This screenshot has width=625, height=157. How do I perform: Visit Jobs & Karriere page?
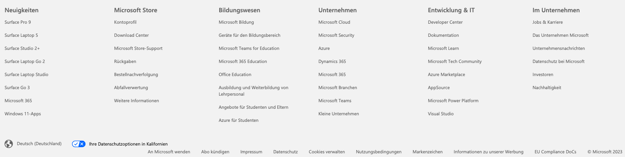click(x=548, y=22)
